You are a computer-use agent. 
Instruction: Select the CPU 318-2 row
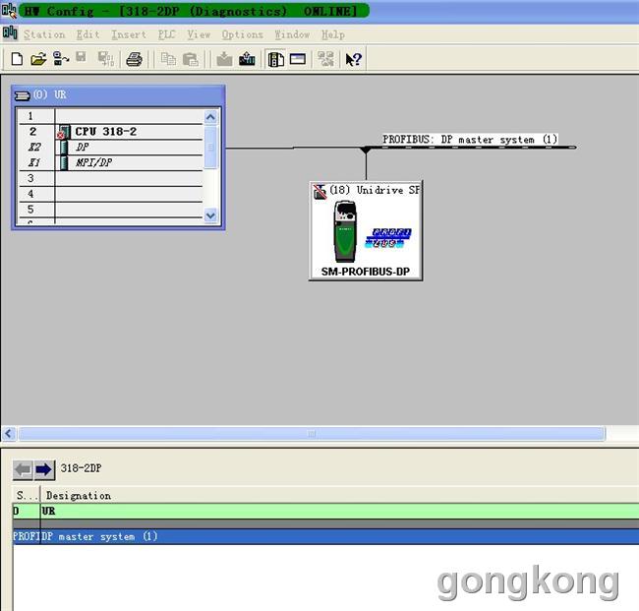click(x=111, y=132)
